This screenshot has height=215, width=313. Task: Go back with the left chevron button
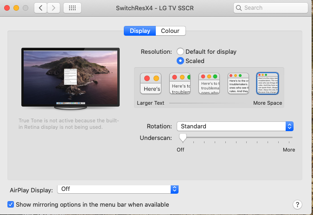point(41,8)
